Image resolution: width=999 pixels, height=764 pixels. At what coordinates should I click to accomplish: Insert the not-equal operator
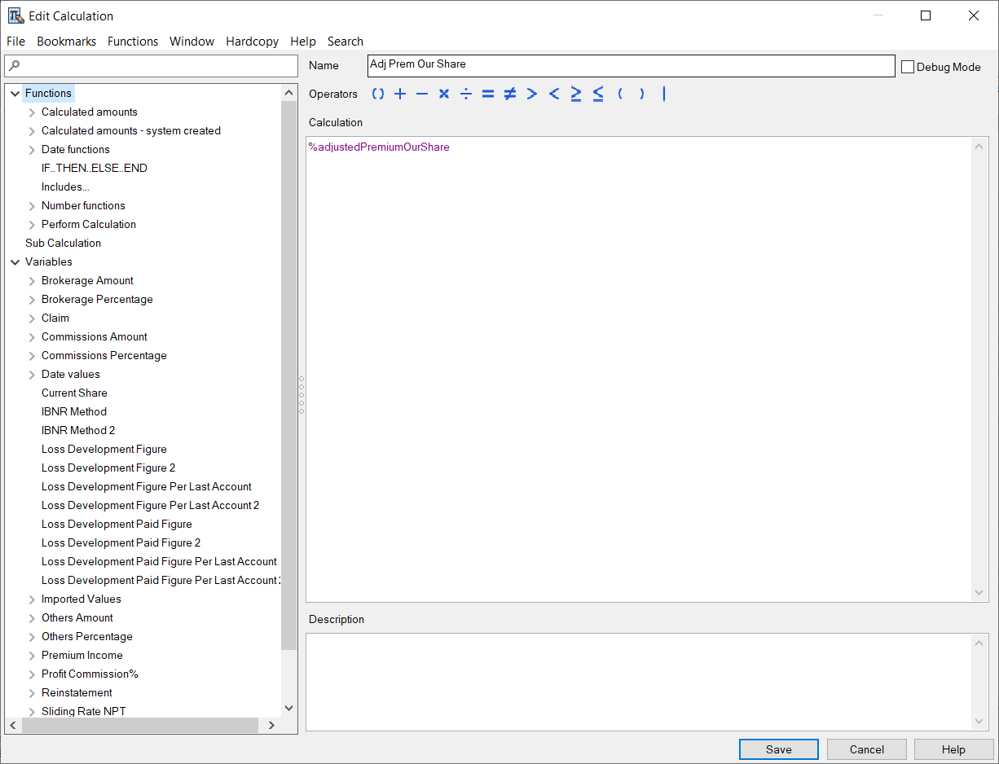click(509, 94)
